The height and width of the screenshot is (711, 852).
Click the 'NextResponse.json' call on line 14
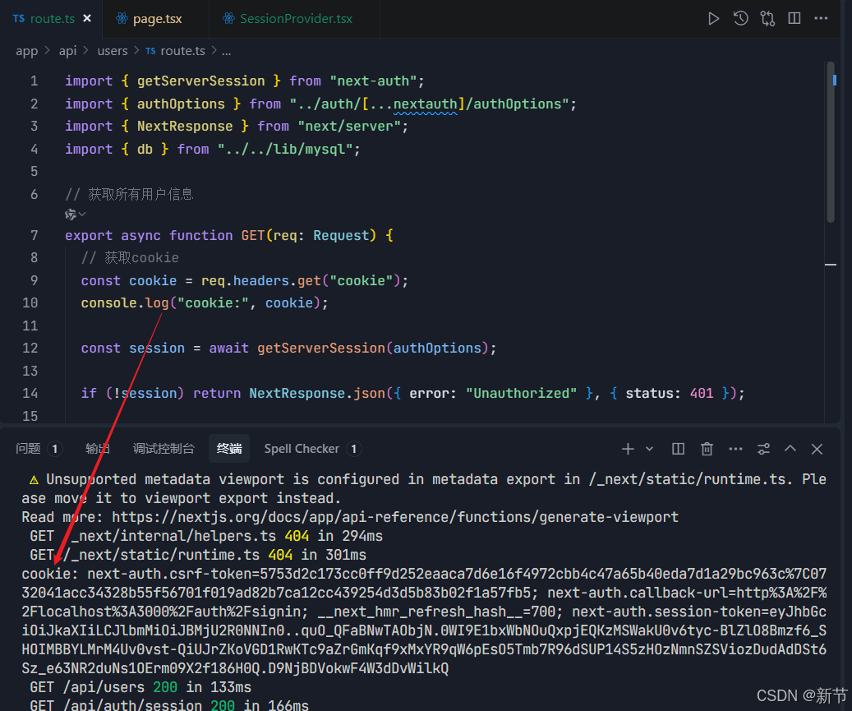pyautogui.click(x=317, y=393)
